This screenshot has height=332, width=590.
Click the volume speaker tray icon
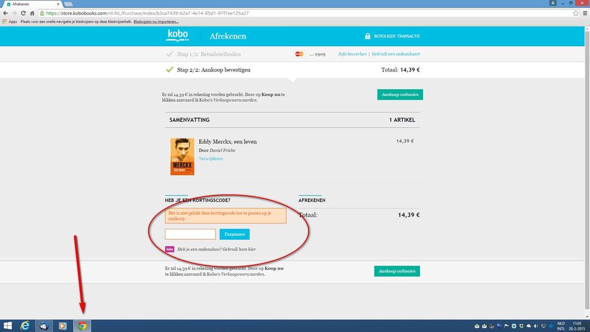536,326
